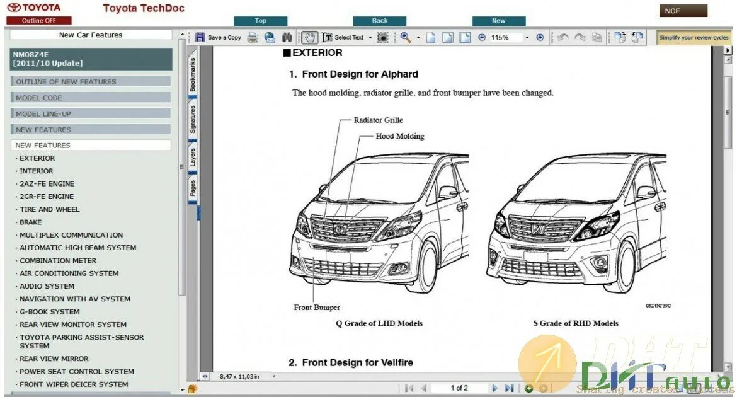The width and height of the screenshot is (737, 397).
Task: Jump to last page
Action: tap(509, 388)
